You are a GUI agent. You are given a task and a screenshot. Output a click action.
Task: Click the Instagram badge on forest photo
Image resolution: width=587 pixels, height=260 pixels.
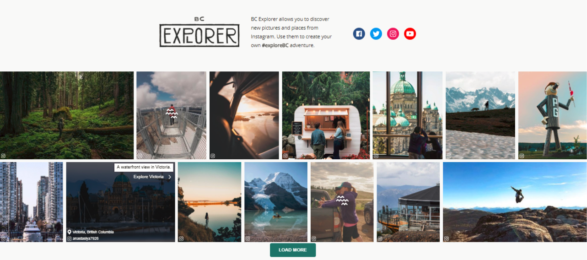(x=3, y=156)
